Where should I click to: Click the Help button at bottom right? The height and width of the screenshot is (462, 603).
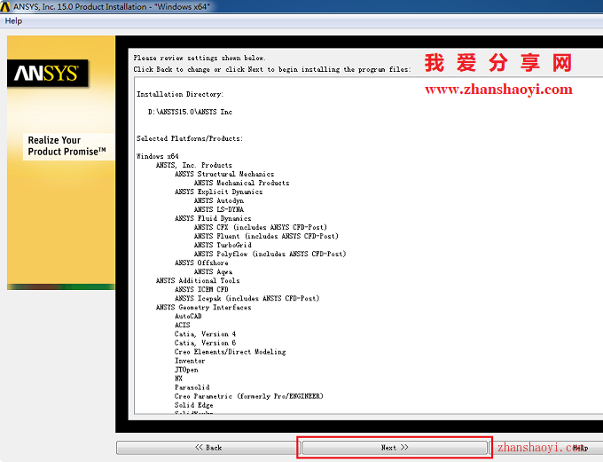pyautogui.click(x=580, y=448)
